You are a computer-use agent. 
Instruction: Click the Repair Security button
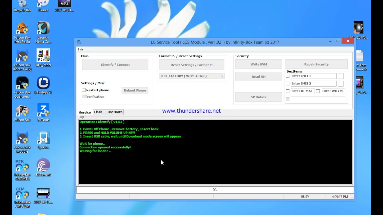(316, 64)
